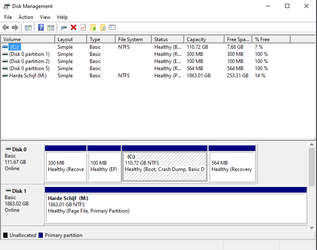Image resolution: width=317 pixels, height=250 pixels.
Task: Sort by the Volume column header
Action: point(28,39)
